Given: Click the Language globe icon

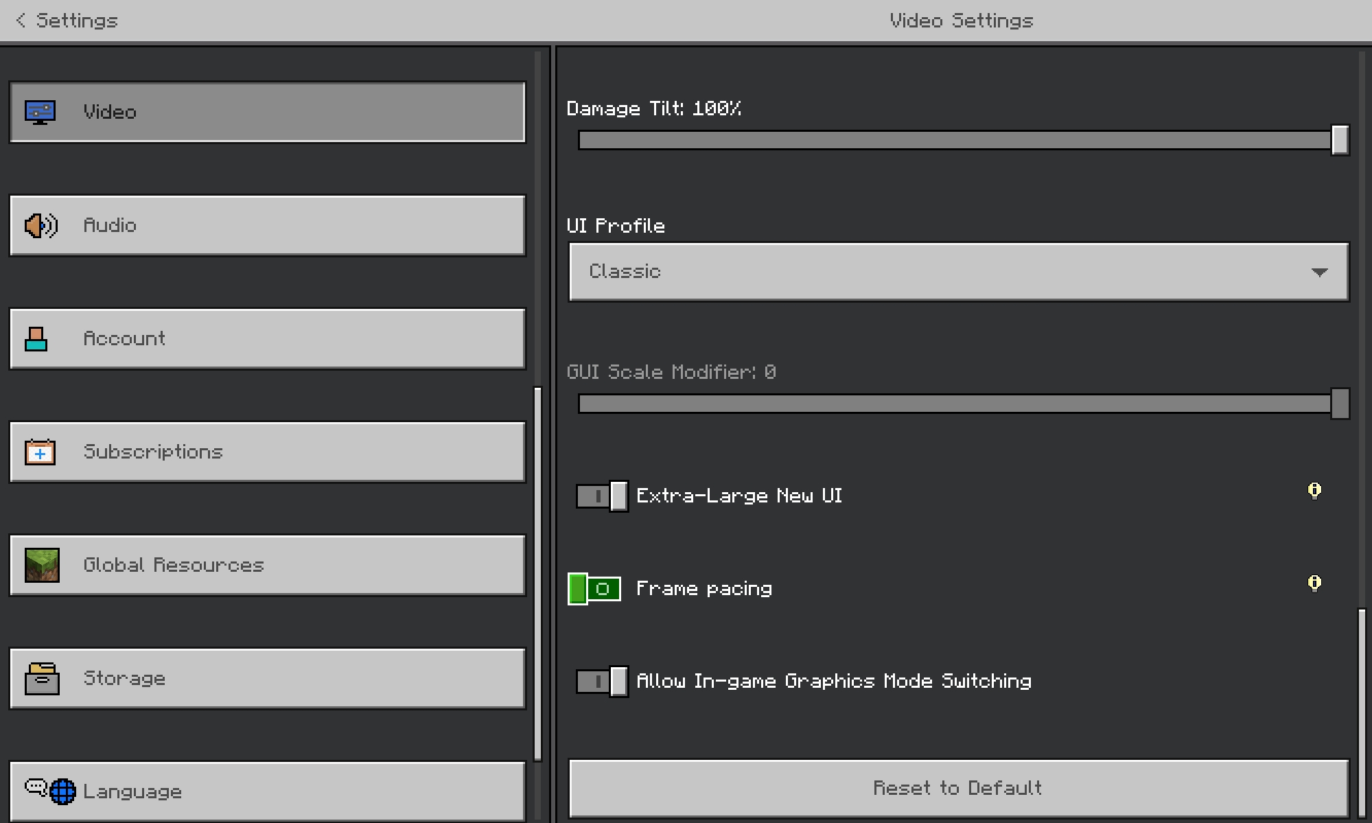Looking at the screenshot, I should (x=62, y=791).
